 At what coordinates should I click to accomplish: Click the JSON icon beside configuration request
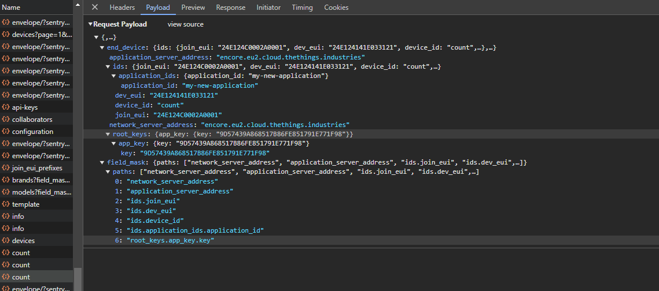pyautogui.click(x=6, y=132)
